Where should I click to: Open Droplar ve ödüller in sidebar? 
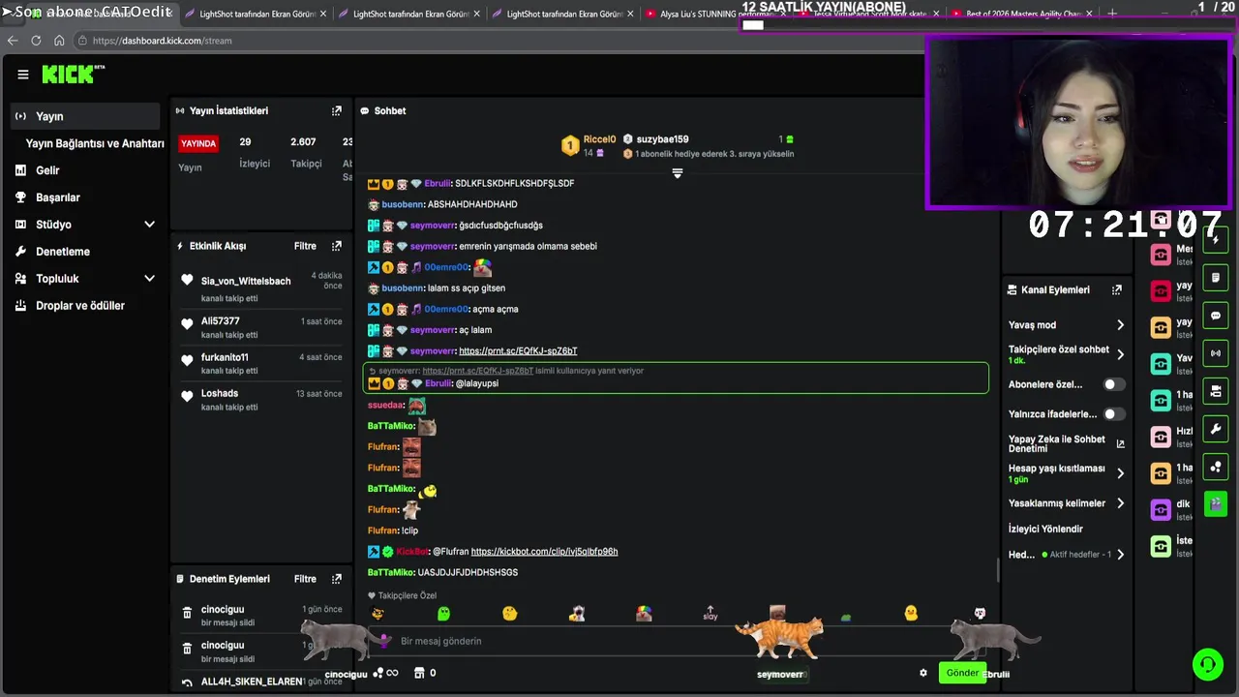click(80, 306)
